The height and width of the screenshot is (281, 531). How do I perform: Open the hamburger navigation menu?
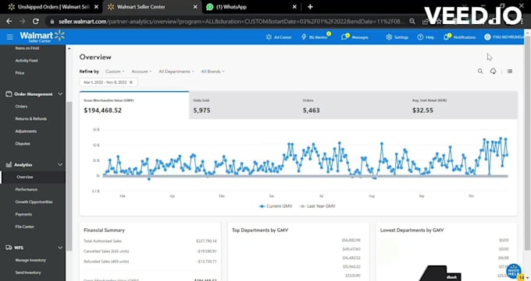click(x=10, y=37)
